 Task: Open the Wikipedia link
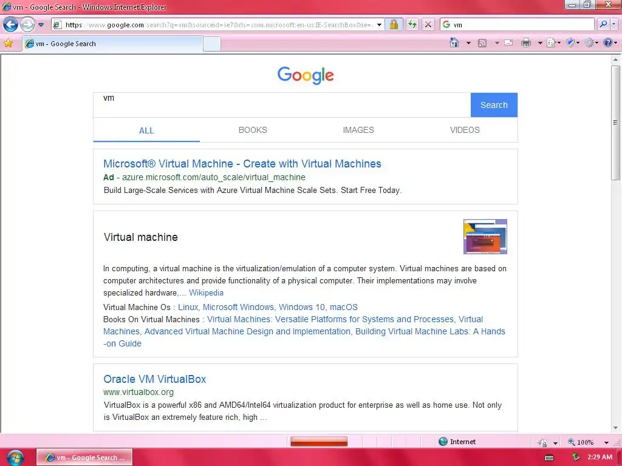(206, 293)
